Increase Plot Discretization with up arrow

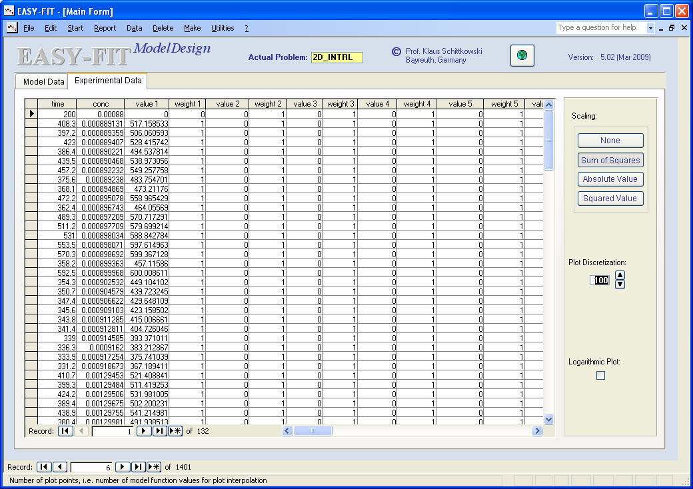coord(620,275)
